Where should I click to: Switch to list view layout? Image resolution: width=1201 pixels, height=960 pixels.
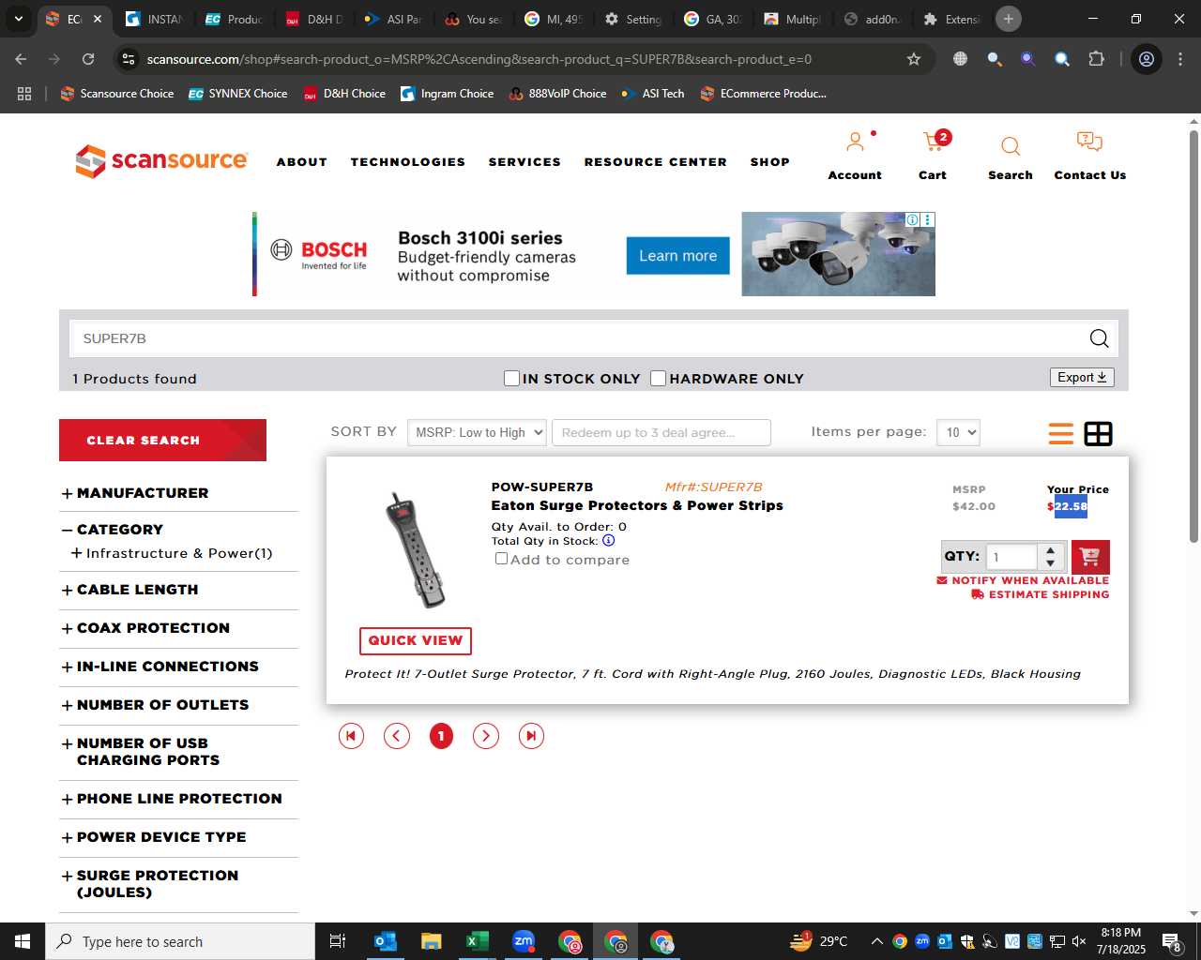[x=1061, y=434]
